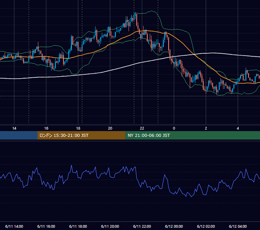This screenshot has width=260, height=230.
Task: Click the 6/12 02:00 label on oscillator axis
Action: point(206,226)
